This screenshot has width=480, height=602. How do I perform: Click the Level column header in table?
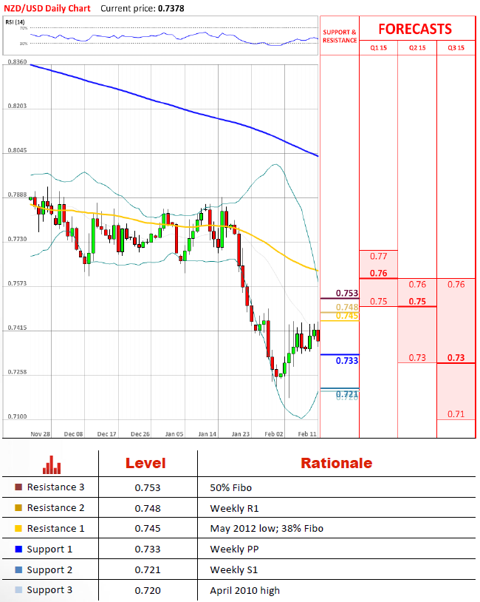(x=145, y=464)
